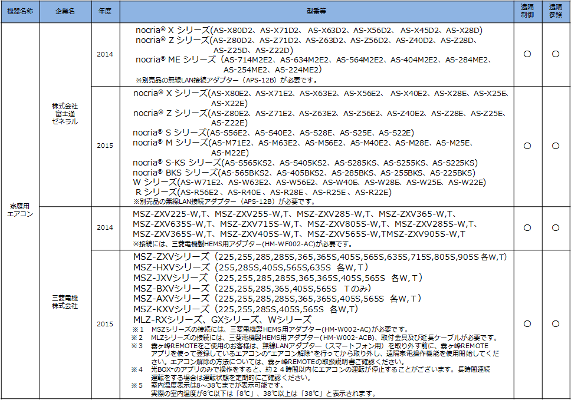This screenshot has width=571, height=400.
Task: Select 遠隔参照 circle for 富士通ゼネラル 2015
Action: click(x=556, y=146)
